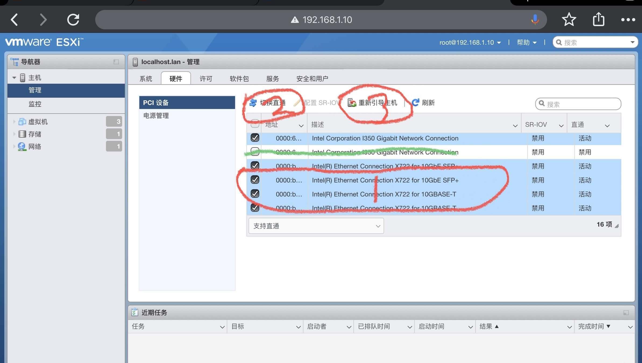Open root@192.168.1.10 user dropdown

[x=470, y=43]
